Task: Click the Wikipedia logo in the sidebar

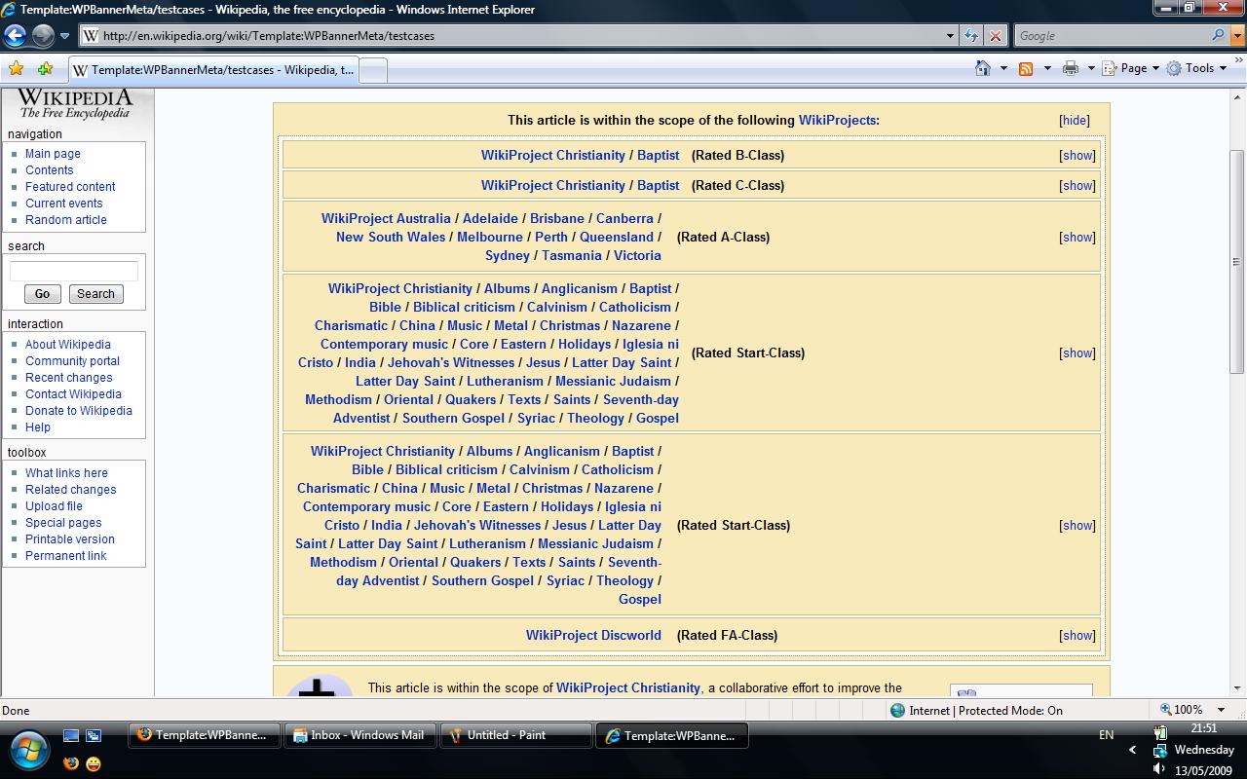Action: click(75, 103)
